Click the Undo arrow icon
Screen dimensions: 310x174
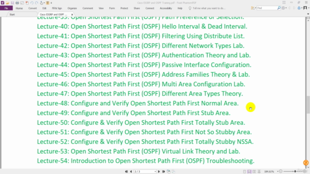pos(32,3)
